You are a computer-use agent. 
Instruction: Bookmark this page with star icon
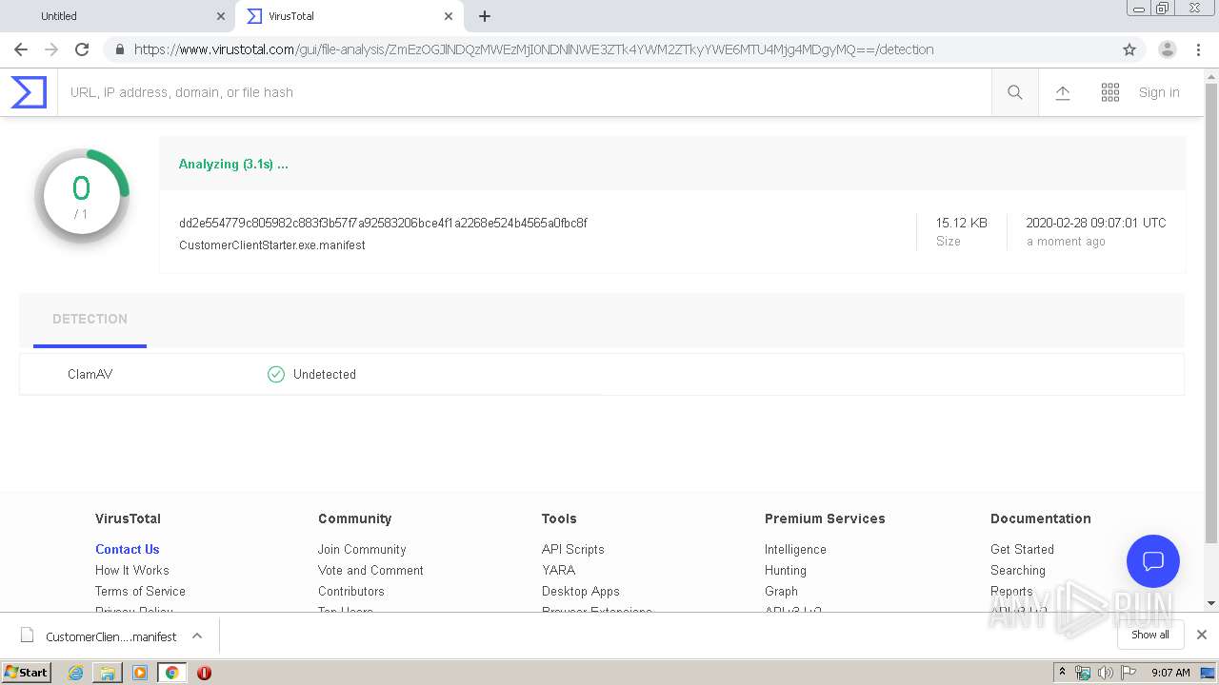coord(1129,49)
